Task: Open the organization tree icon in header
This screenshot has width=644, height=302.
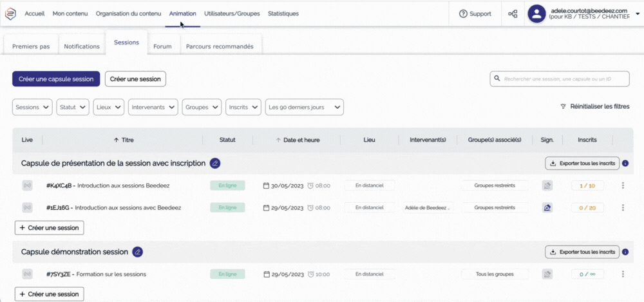Action: [x=513, y=14]
